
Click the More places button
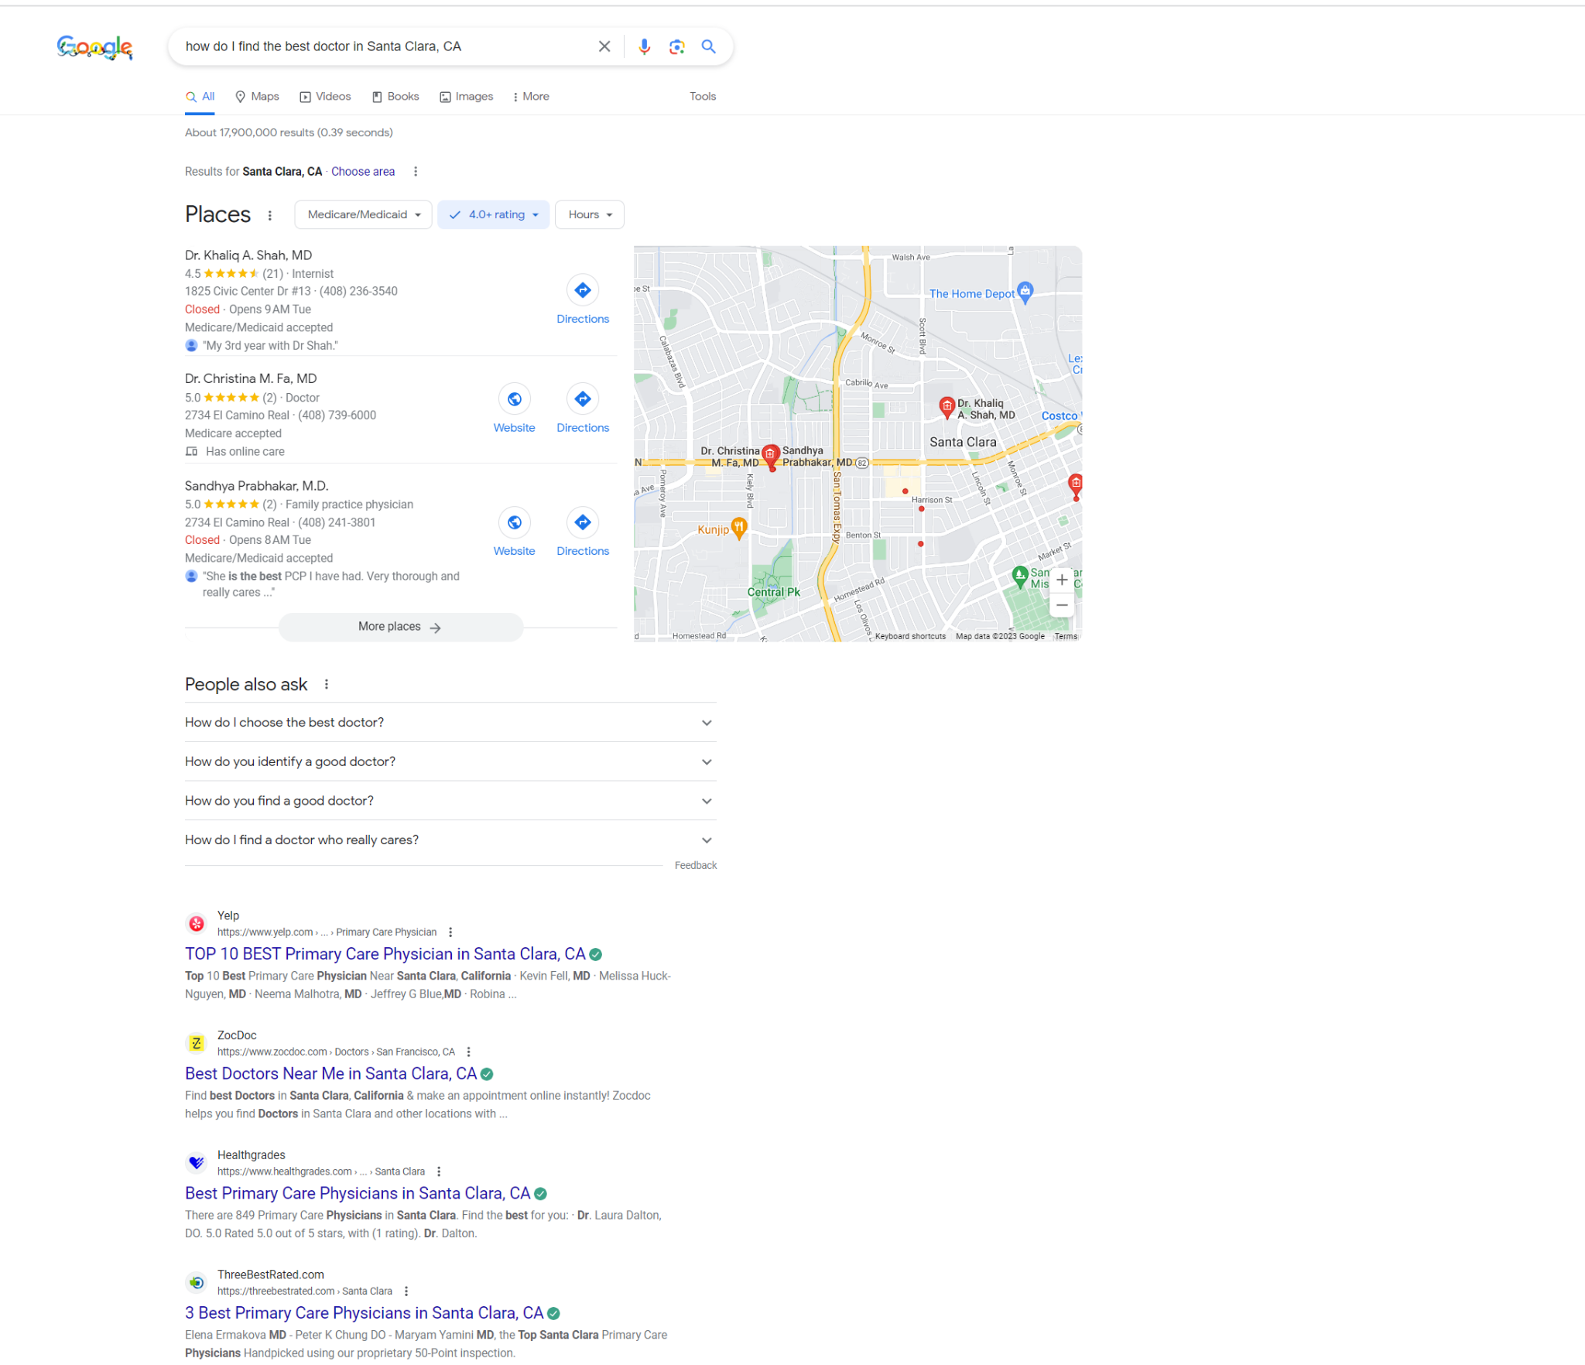(400, 628)
